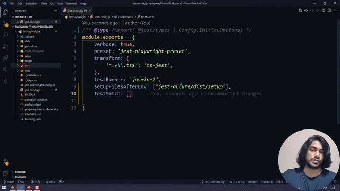This screenshot has height=191, width=340.
Task: Click testMatch in the breadcrumb
Action: pyautogui.click(x=147, y=17)
